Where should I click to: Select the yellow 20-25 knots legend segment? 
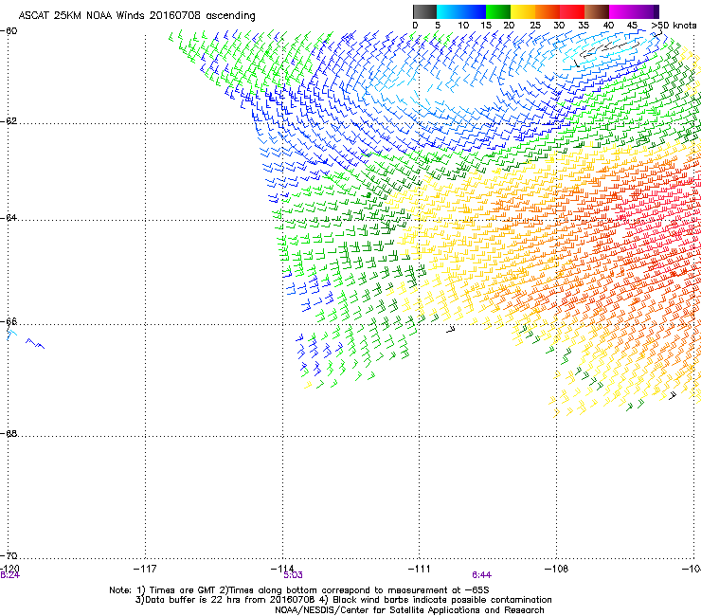523,11
